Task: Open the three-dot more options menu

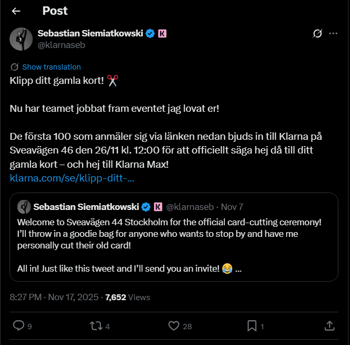Action: tap(333, 34)
